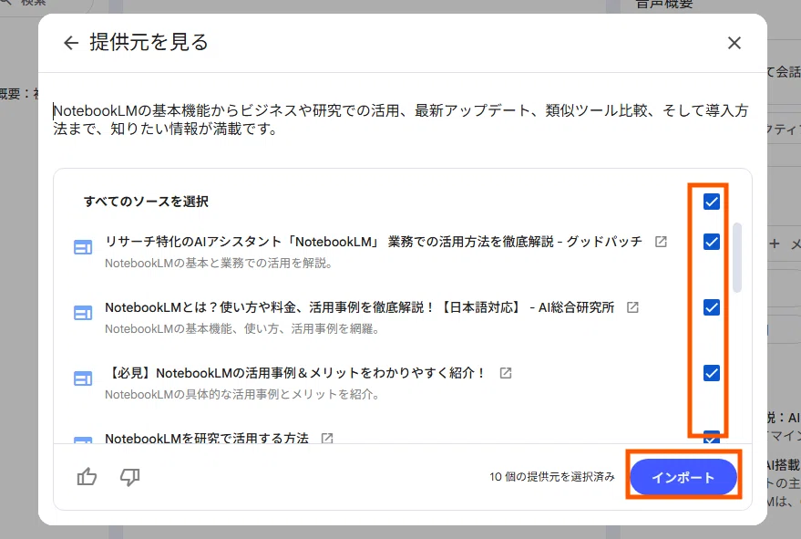Viewport: 801px width, 539px height.
Task: Click description NotebookLMの基本と業務での活用を解説。
Action: pyautogui.click(x=220, y=263)
